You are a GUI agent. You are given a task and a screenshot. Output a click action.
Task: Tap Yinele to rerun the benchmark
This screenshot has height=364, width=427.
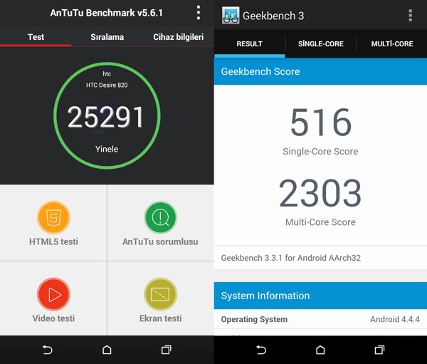coord(107,149)
